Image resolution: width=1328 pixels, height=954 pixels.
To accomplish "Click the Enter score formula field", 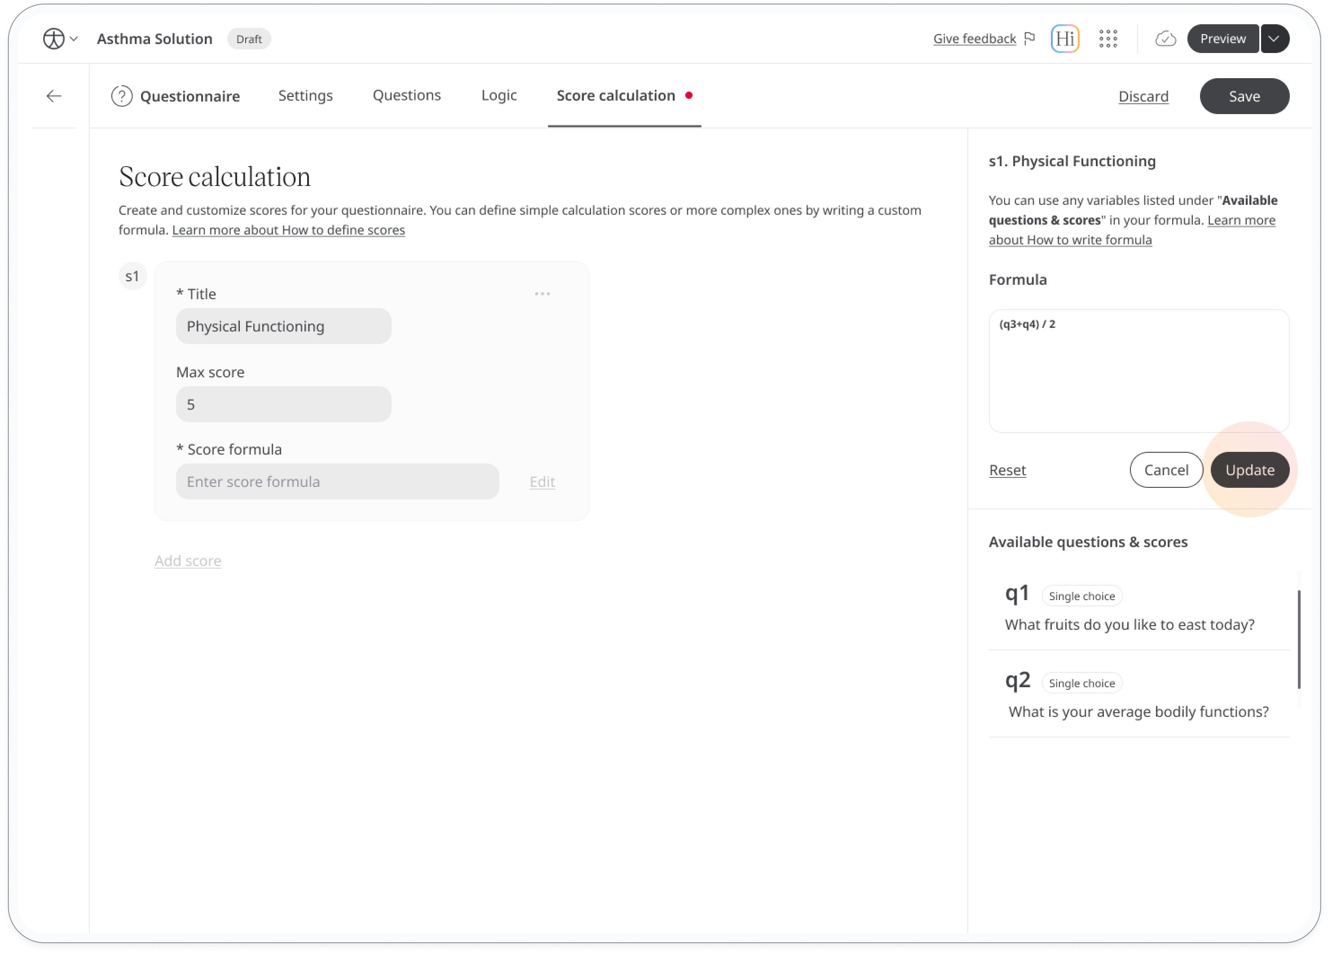I will tap(337, 481).
